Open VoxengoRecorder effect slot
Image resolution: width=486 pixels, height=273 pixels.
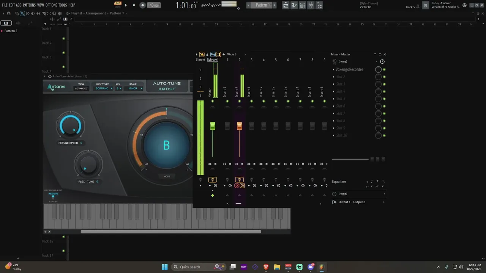pyautogui.click(x=349, y=69)
